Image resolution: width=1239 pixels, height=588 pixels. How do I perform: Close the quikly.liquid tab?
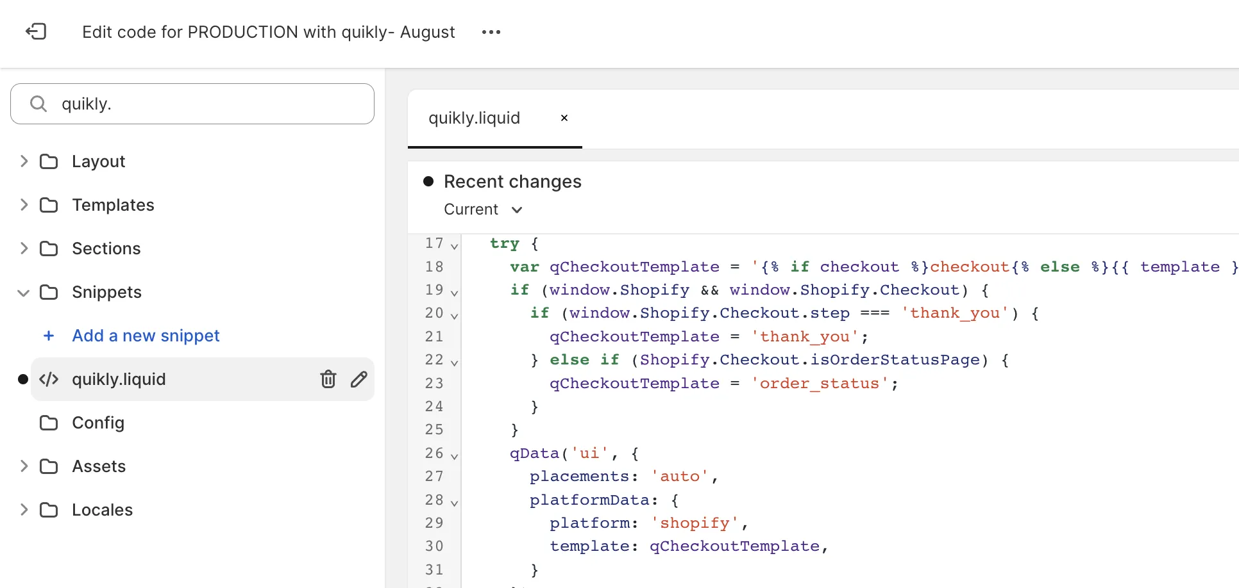[x=564, y=118]
